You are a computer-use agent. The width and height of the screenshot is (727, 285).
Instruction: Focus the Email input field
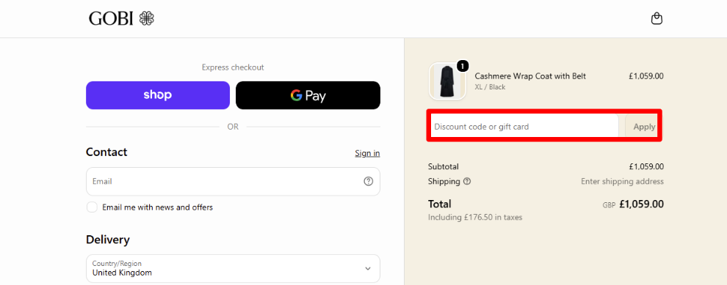point(233,182)
